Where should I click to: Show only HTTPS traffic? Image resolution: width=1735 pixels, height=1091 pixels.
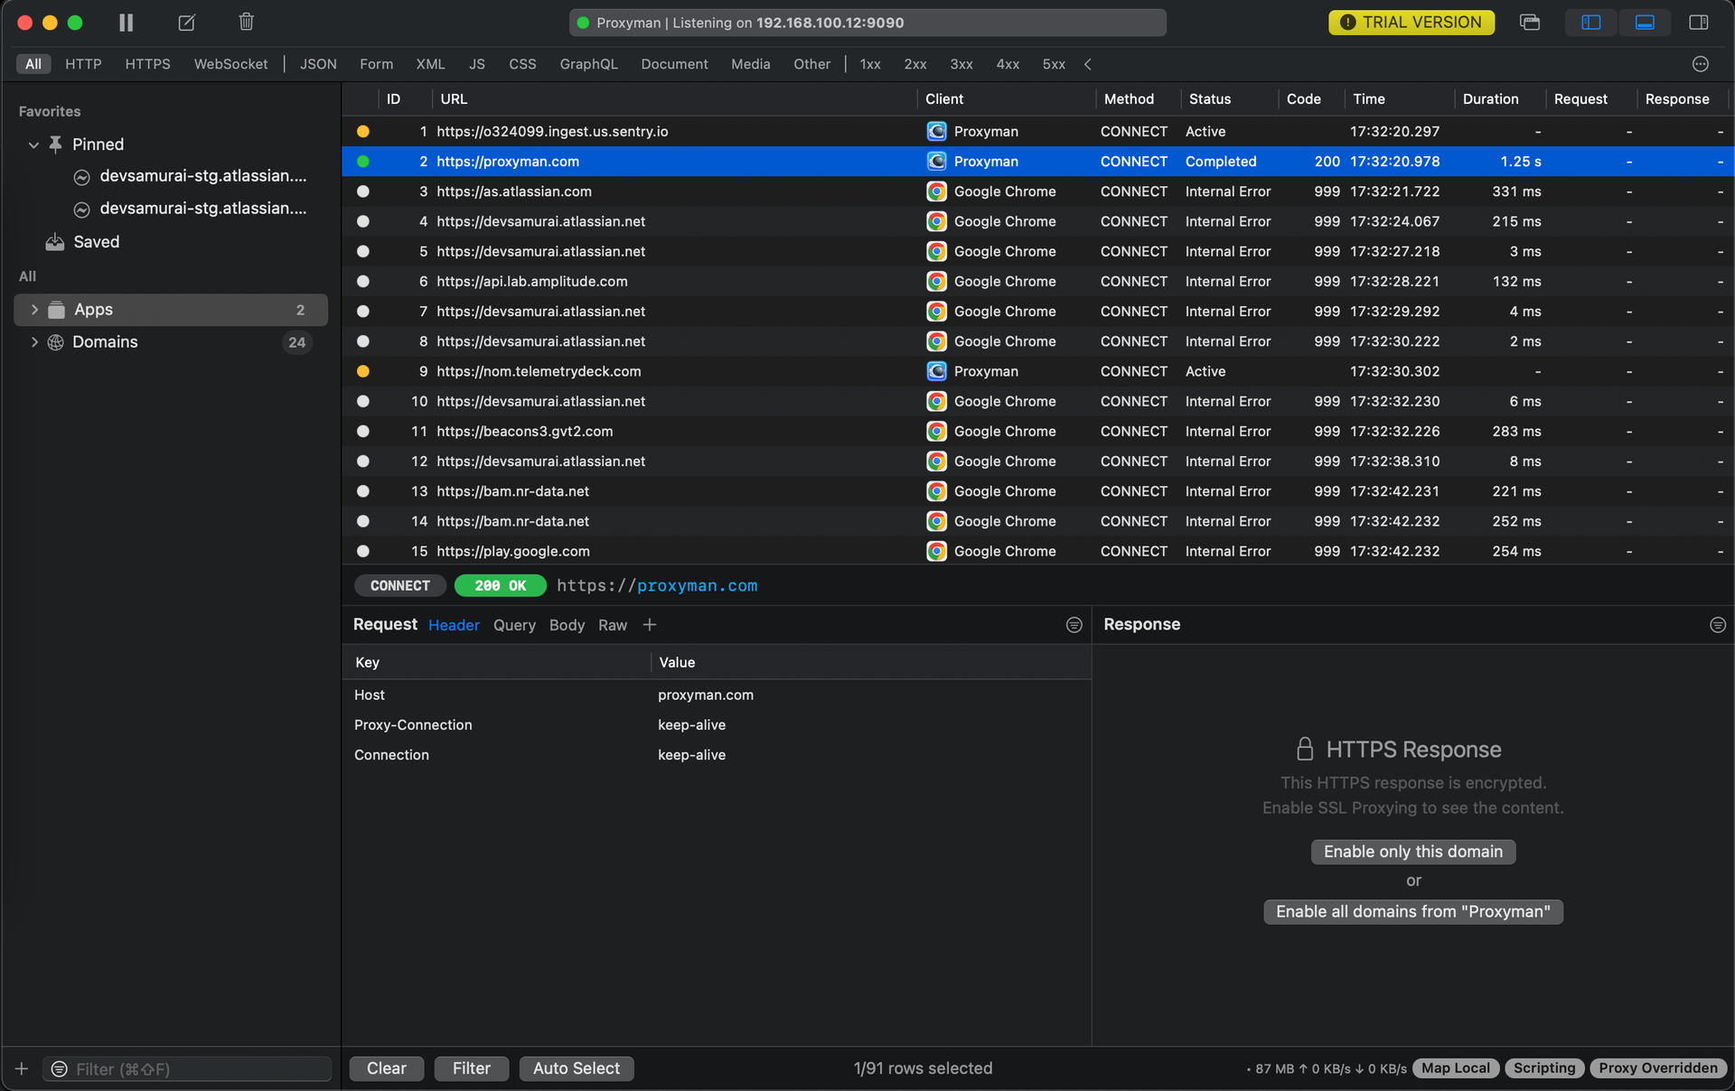pos(147,64)
